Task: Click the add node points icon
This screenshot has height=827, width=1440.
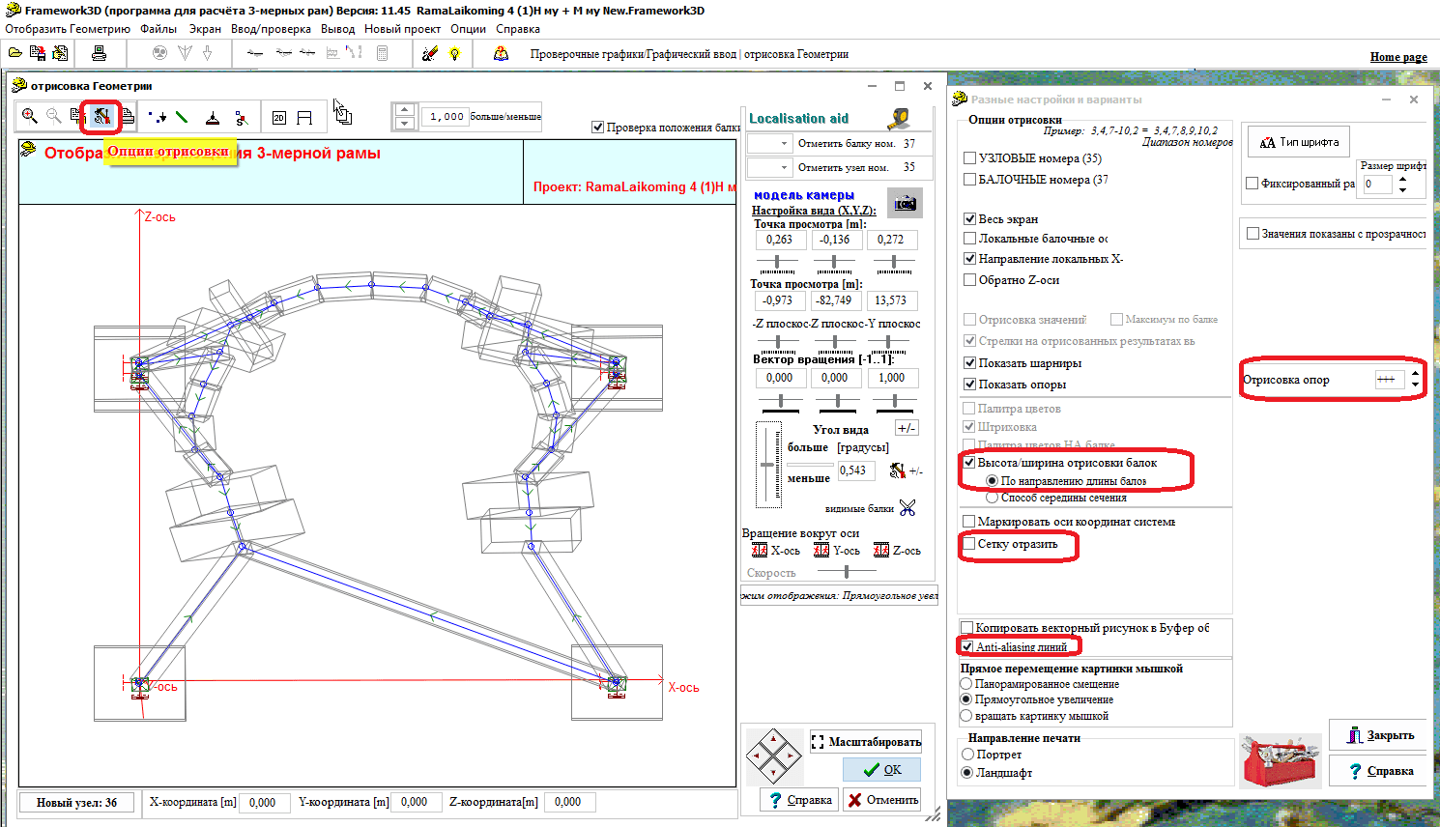Action: [x=157, y=117]
